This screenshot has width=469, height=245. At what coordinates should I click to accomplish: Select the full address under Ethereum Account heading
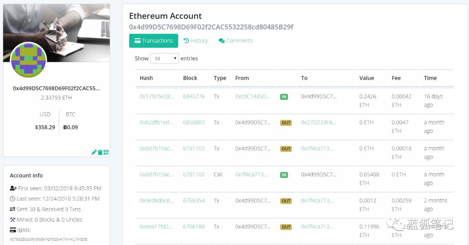[x=211, y=27]
